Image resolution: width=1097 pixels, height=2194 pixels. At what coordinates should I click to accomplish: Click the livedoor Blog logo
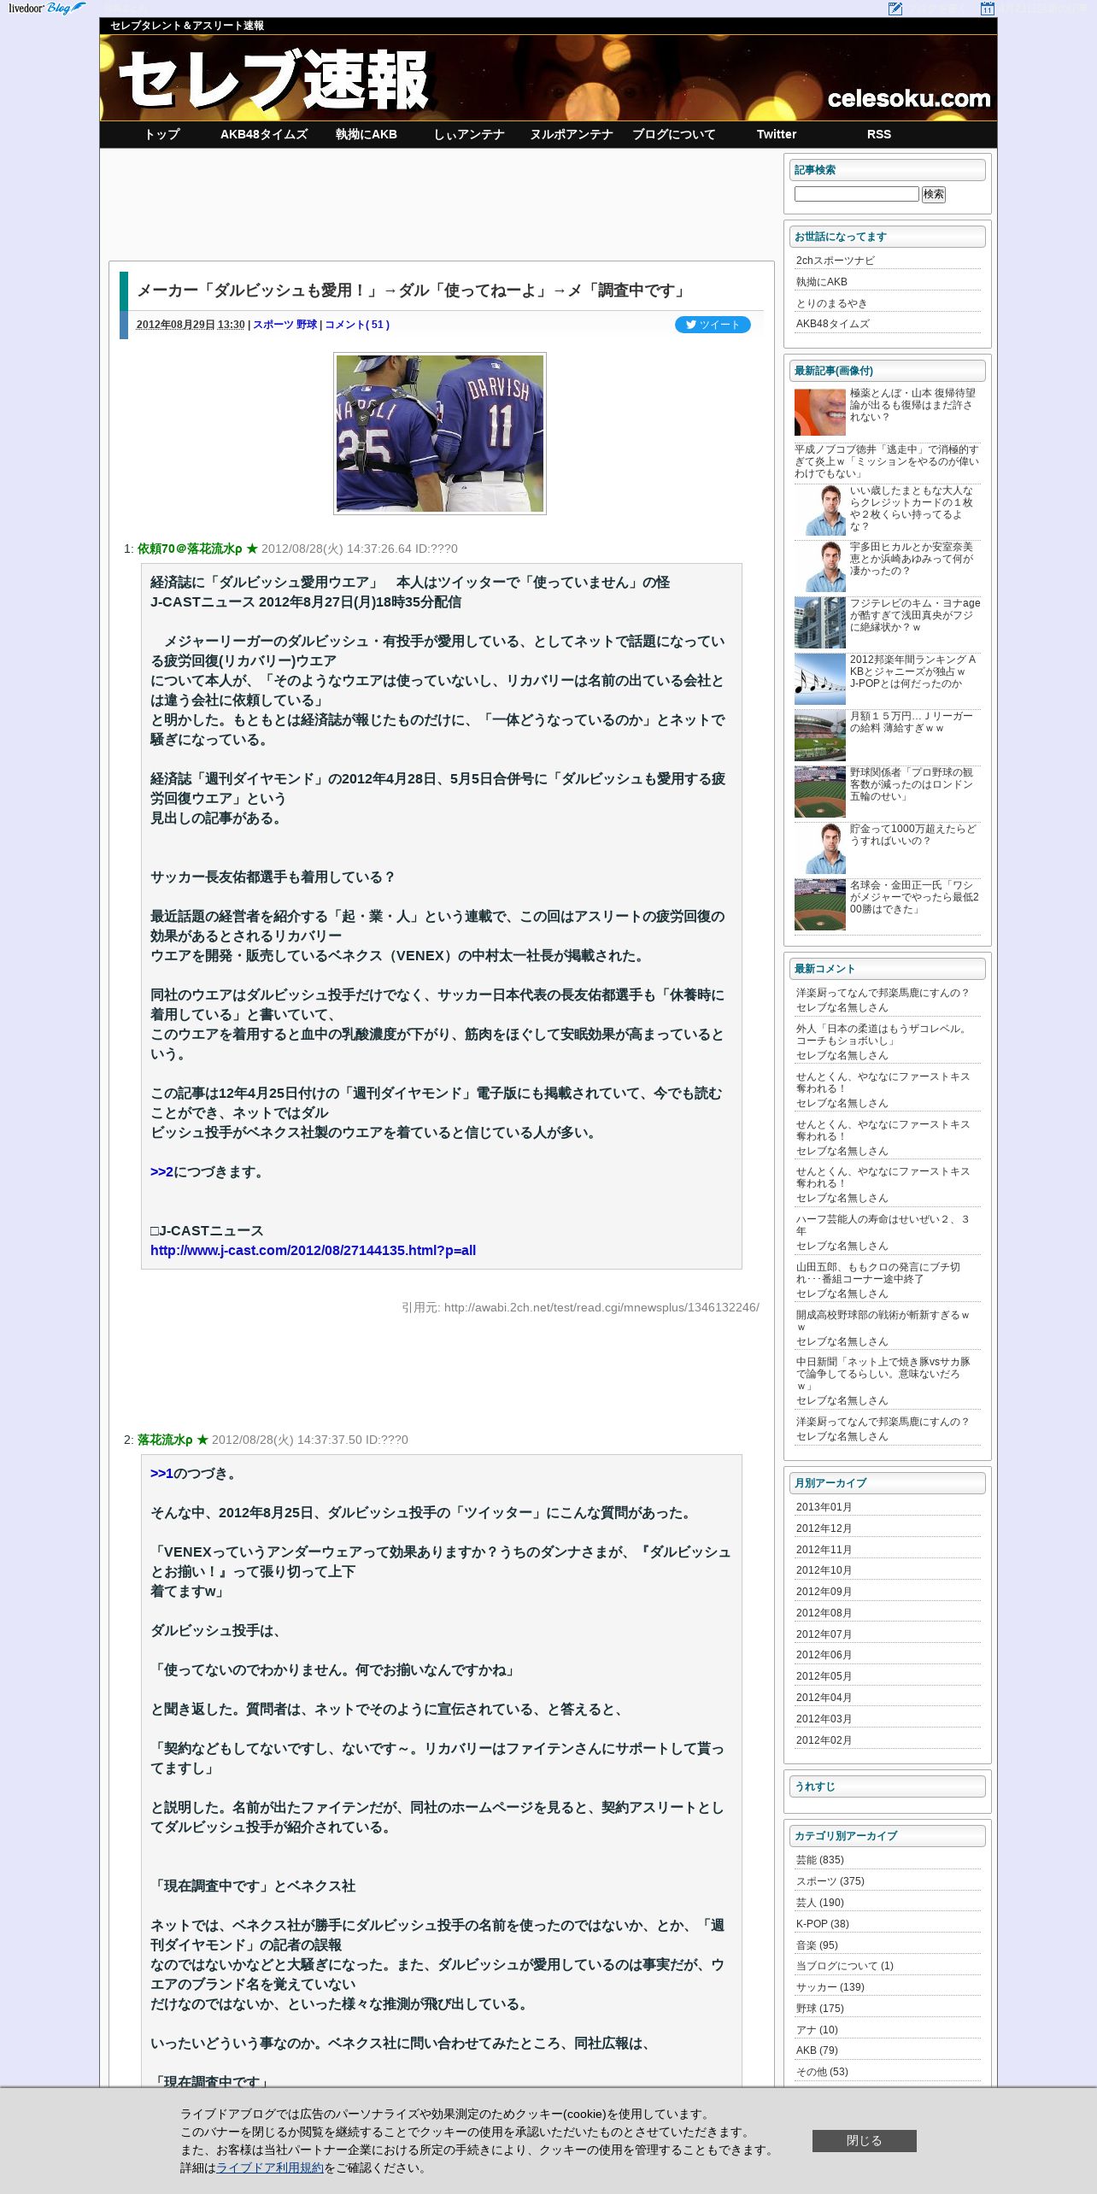click(47, 9)
